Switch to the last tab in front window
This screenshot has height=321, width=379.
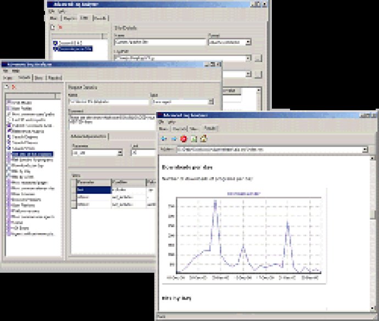pyautogui.click(x=210, y=128)
